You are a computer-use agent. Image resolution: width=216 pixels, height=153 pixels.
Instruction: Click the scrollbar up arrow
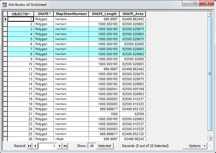tap(210, 14)
